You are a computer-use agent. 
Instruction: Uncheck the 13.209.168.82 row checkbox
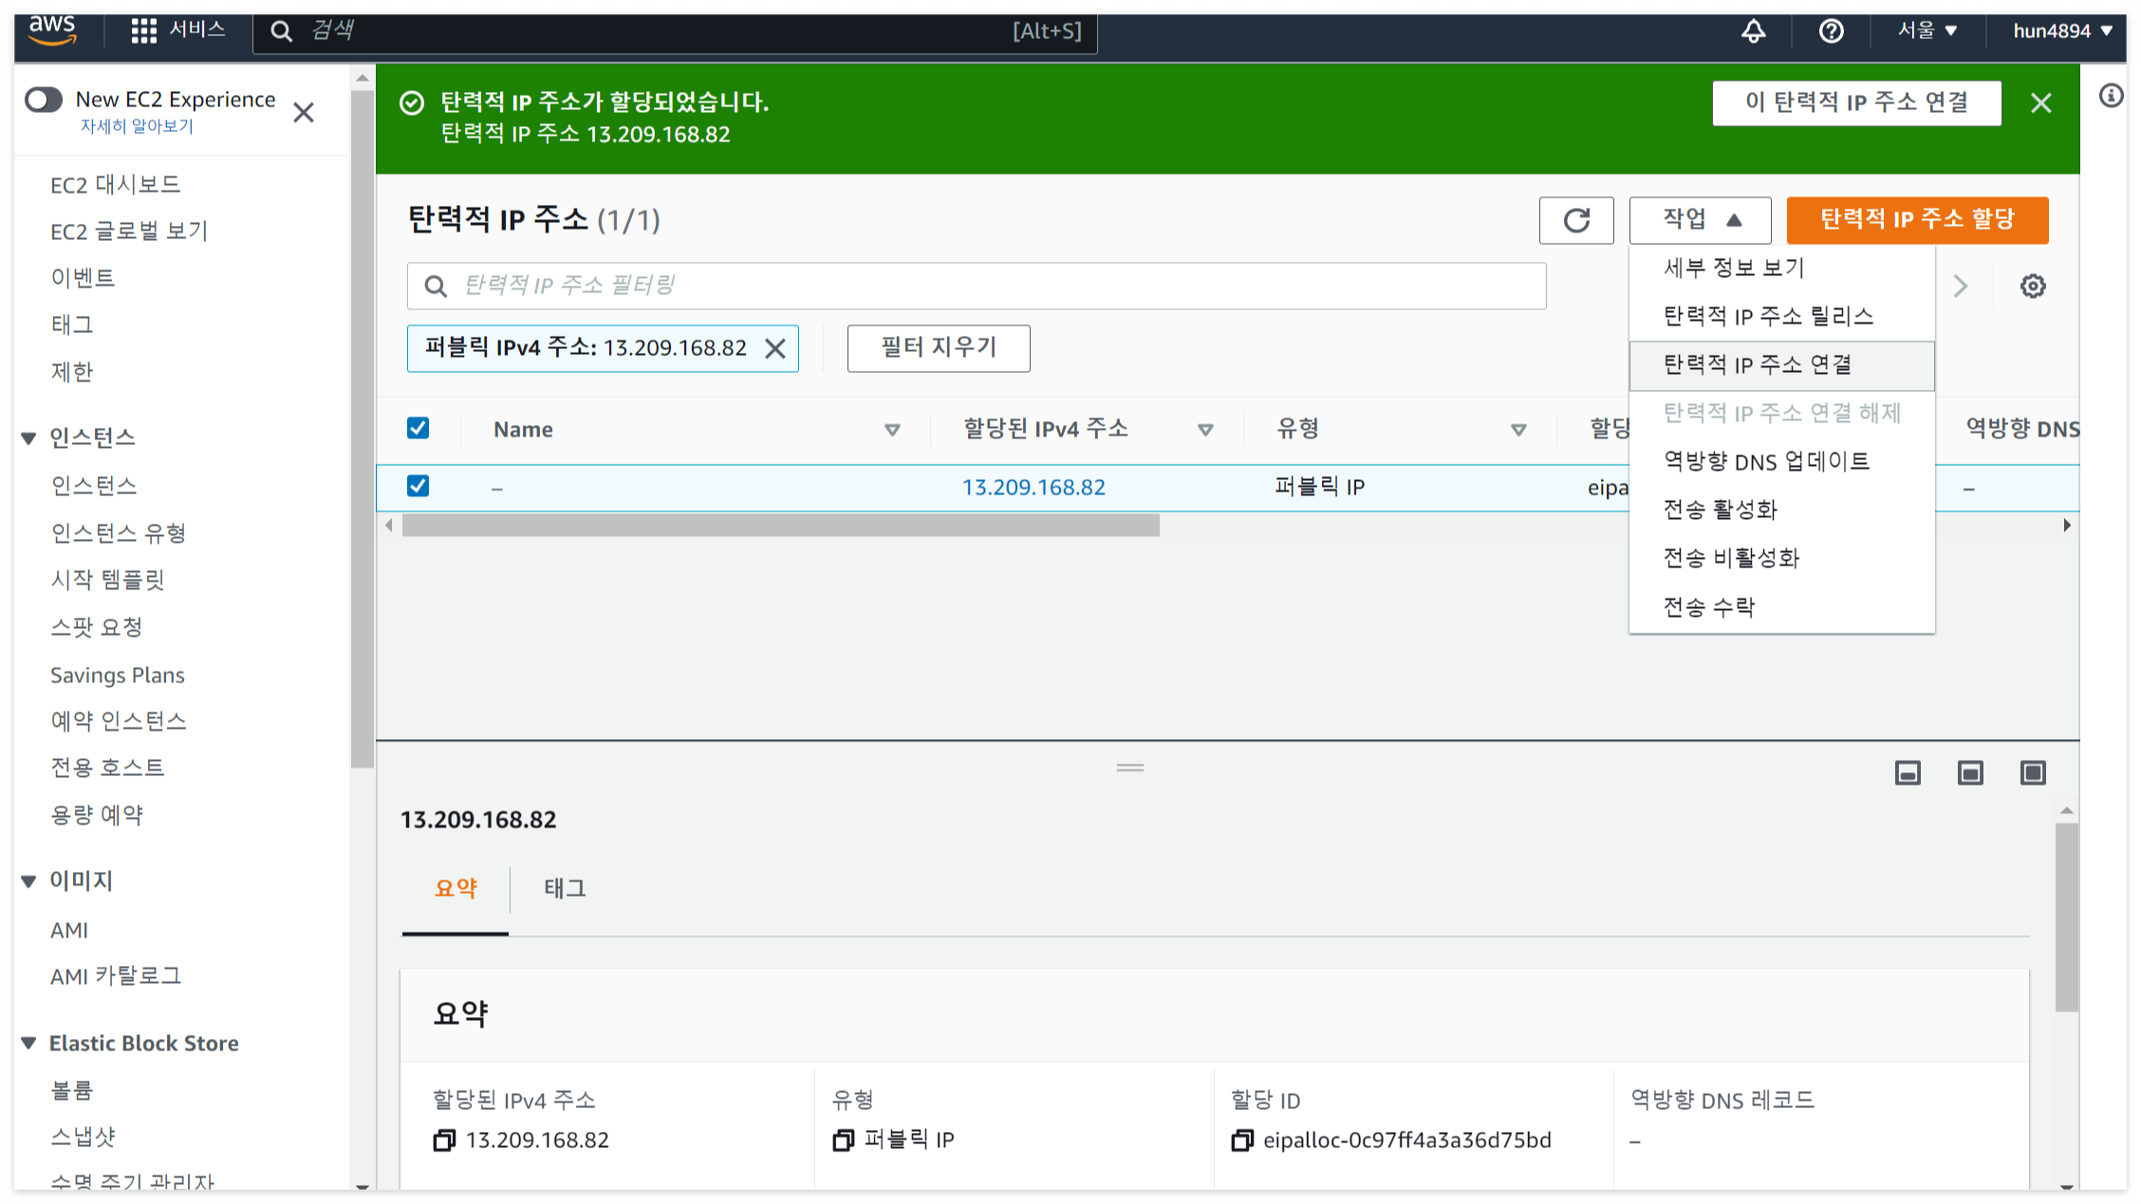tap(418, 486)
